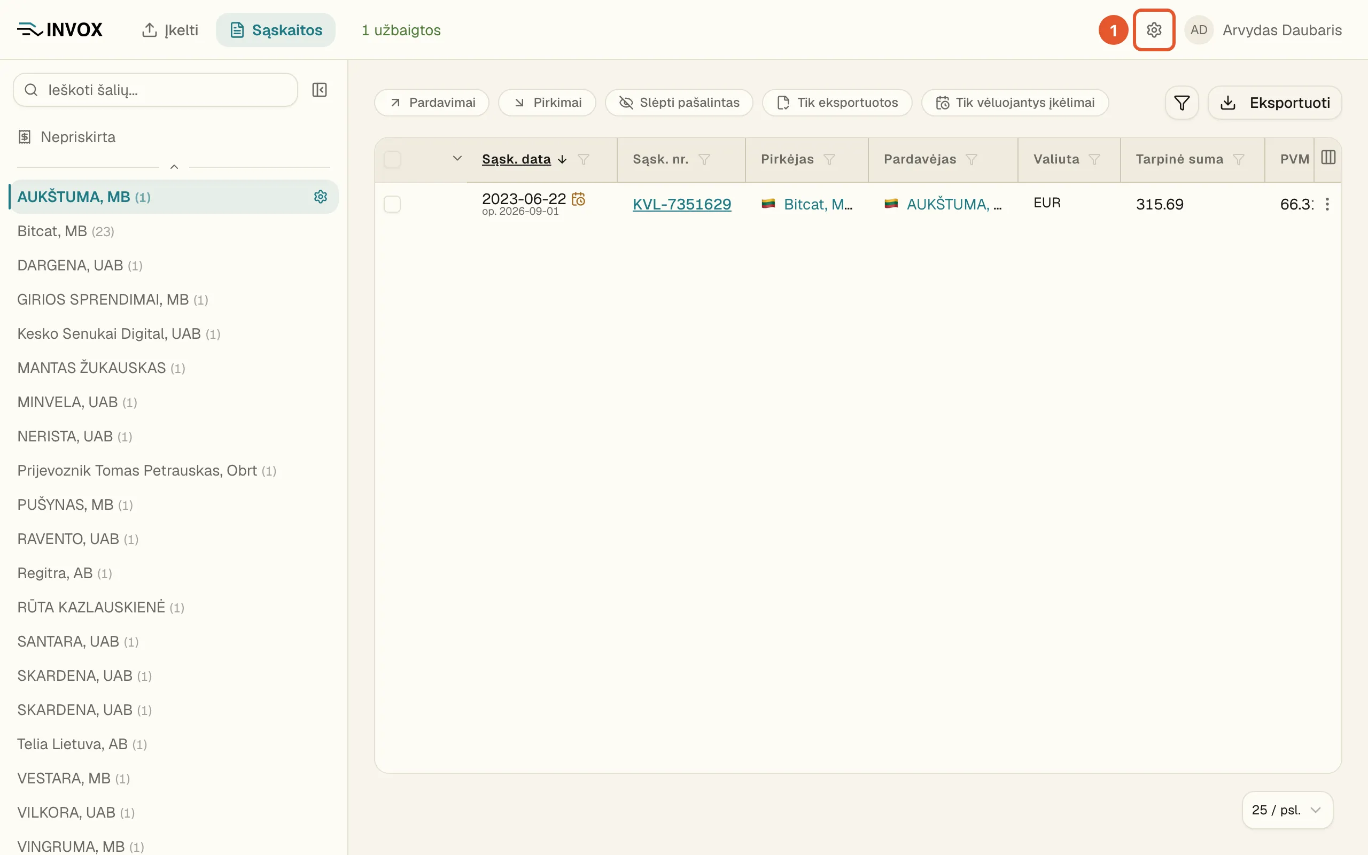Click the search magnifier icon
Viewport: 1368px width, 855px height.
click(31, 90)
